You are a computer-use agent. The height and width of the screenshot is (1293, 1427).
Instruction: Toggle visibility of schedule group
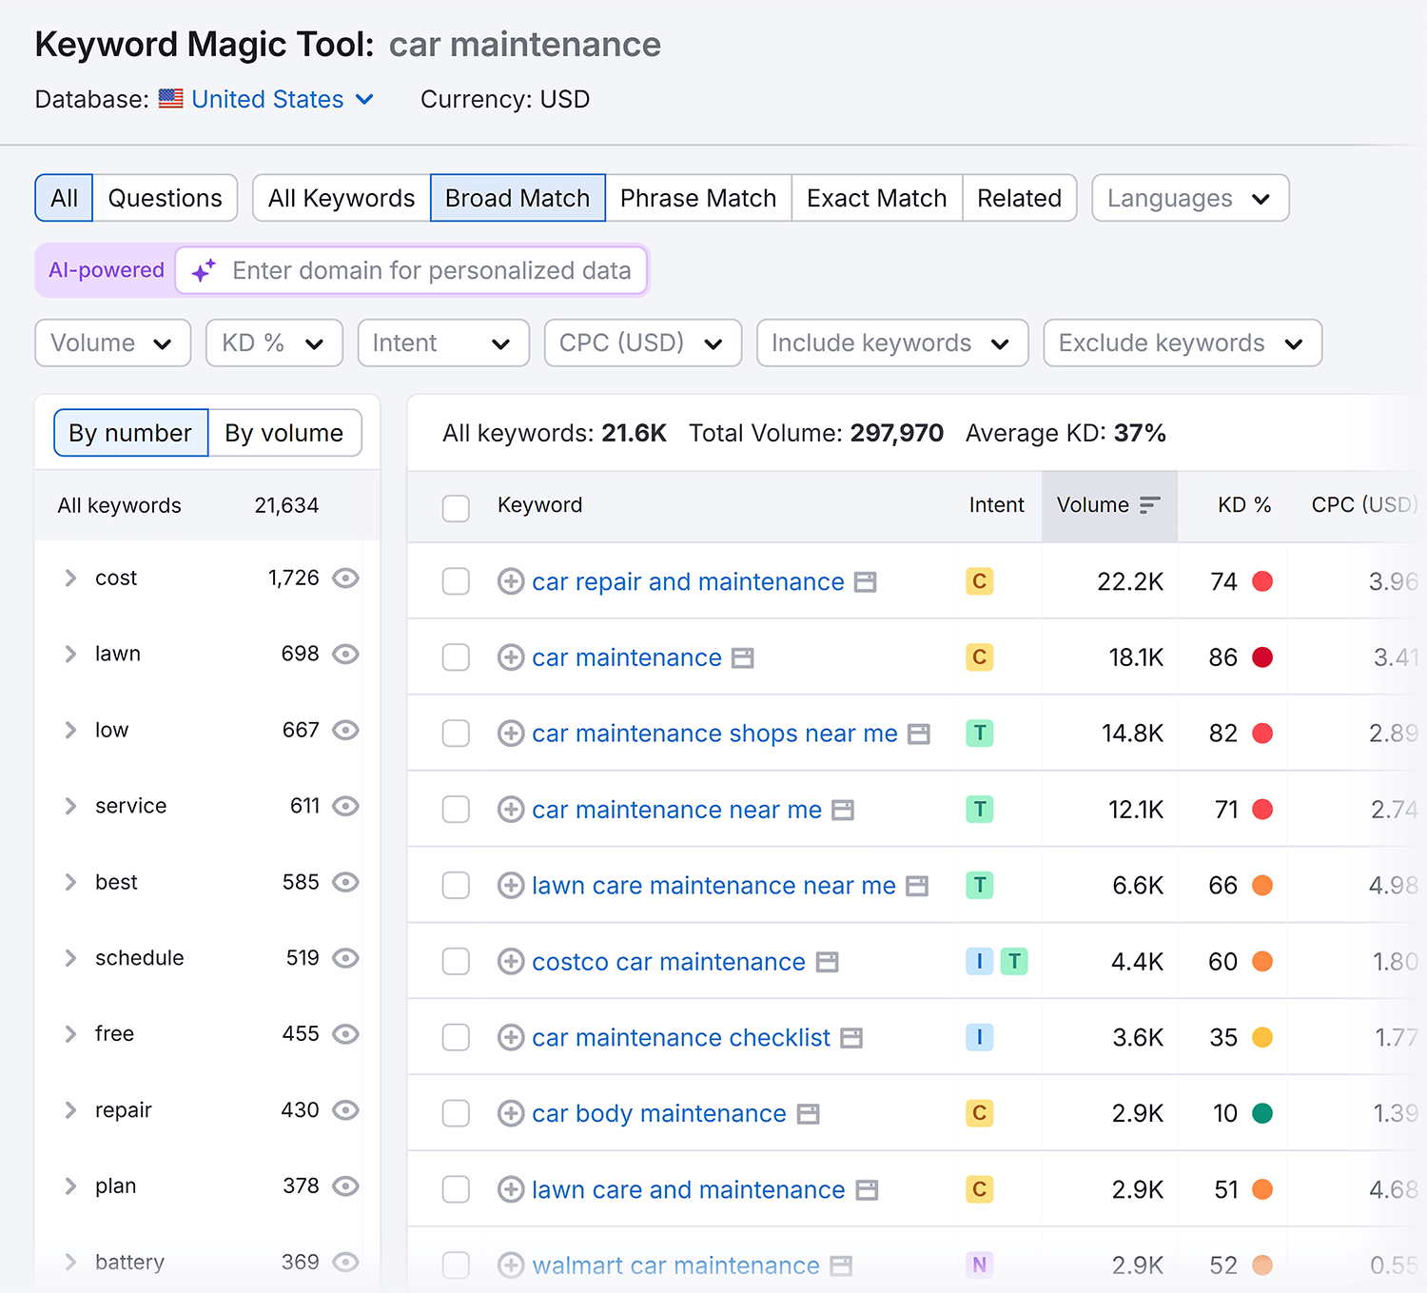[x=345, y=958]
